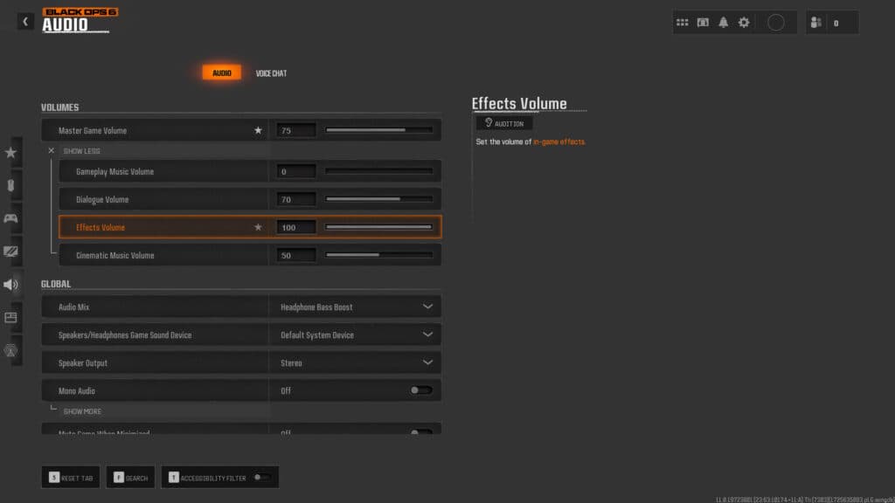Open the interface settings sidebar icon
The width and height of the screenshot is (895, 503).
coord(12,317)
